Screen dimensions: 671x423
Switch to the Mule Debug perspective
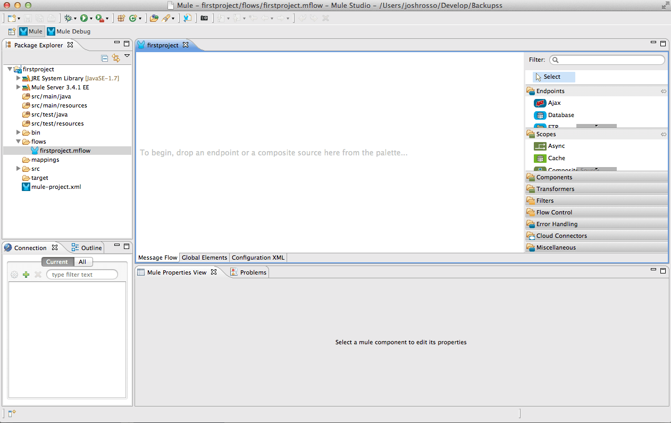[x=69, y=31]
